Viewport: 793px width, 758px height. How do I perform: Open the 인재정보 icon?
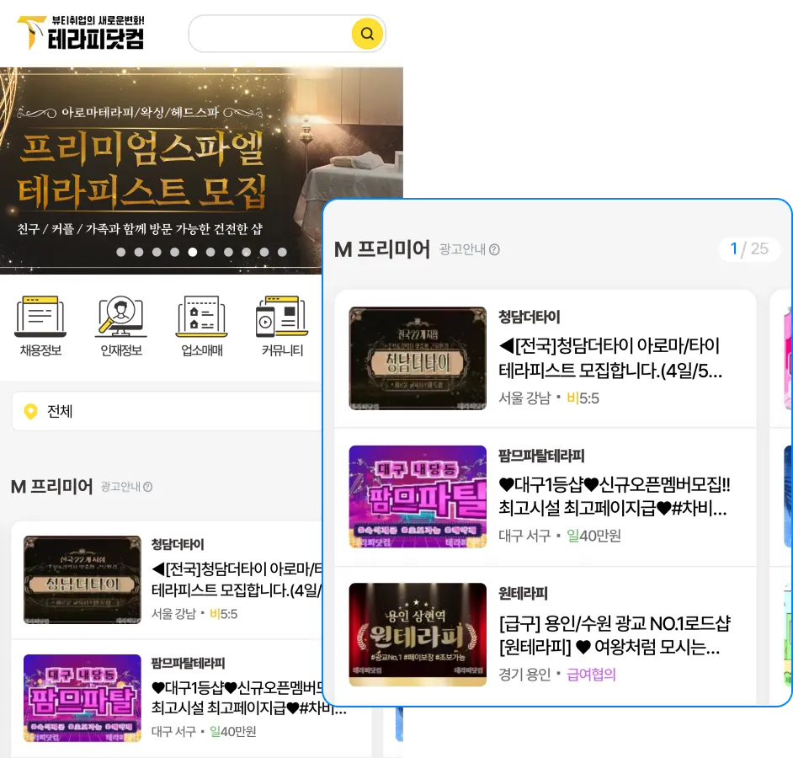point(121,326)
